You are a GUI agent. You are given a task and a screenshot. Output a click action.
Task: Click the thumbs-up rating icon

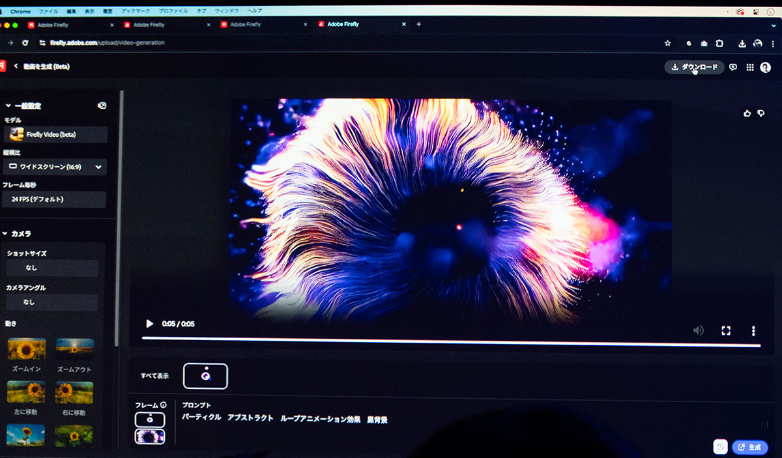747,113
